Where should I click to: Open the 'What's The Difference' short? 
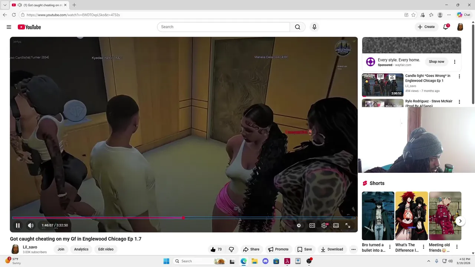pos(412,215)
